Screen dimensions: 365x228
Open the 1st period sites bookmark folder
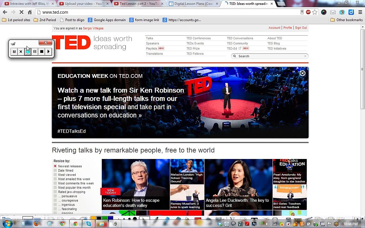(16, 20)
